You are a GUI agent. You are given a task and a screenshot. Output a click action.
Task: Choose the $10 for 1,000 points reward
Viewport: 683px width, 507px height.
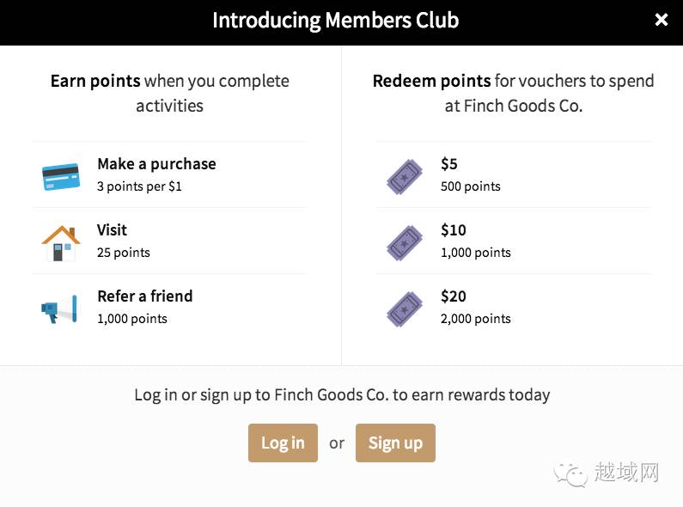tap(475, 241)
